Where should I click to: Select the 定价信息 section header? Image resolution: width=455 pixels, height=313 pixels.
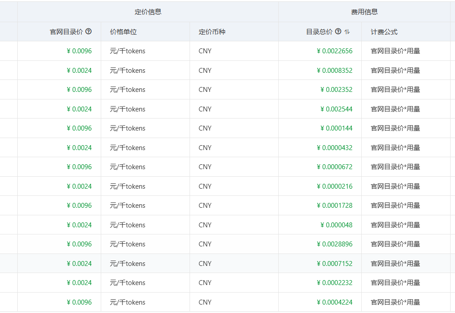[x=147, y=12]
